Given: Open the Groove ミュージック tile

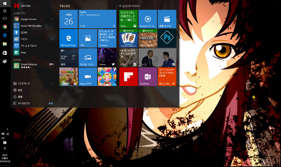Looking at the screenshot, I should pos(148,19).
